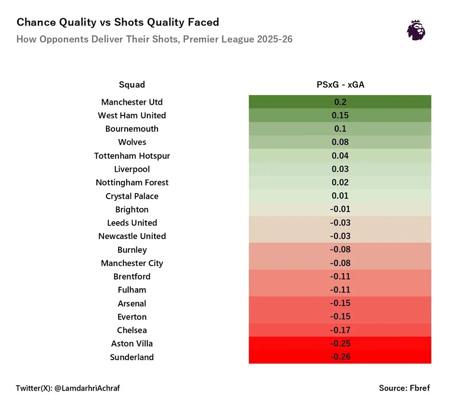Screen dimensions: 449x406
Task: Select Liverpool's pale green 0.03 cell
Action: [x=340, y=169]
